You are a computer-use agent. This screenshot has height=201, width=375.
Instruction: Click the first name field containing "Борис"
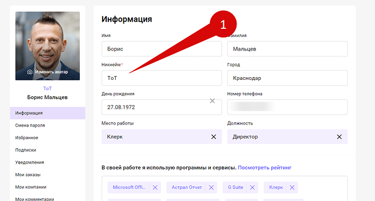click(x=161, y=49)
